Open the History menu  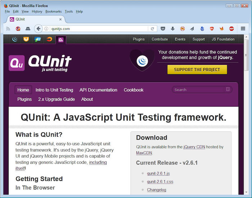(37, 12)
